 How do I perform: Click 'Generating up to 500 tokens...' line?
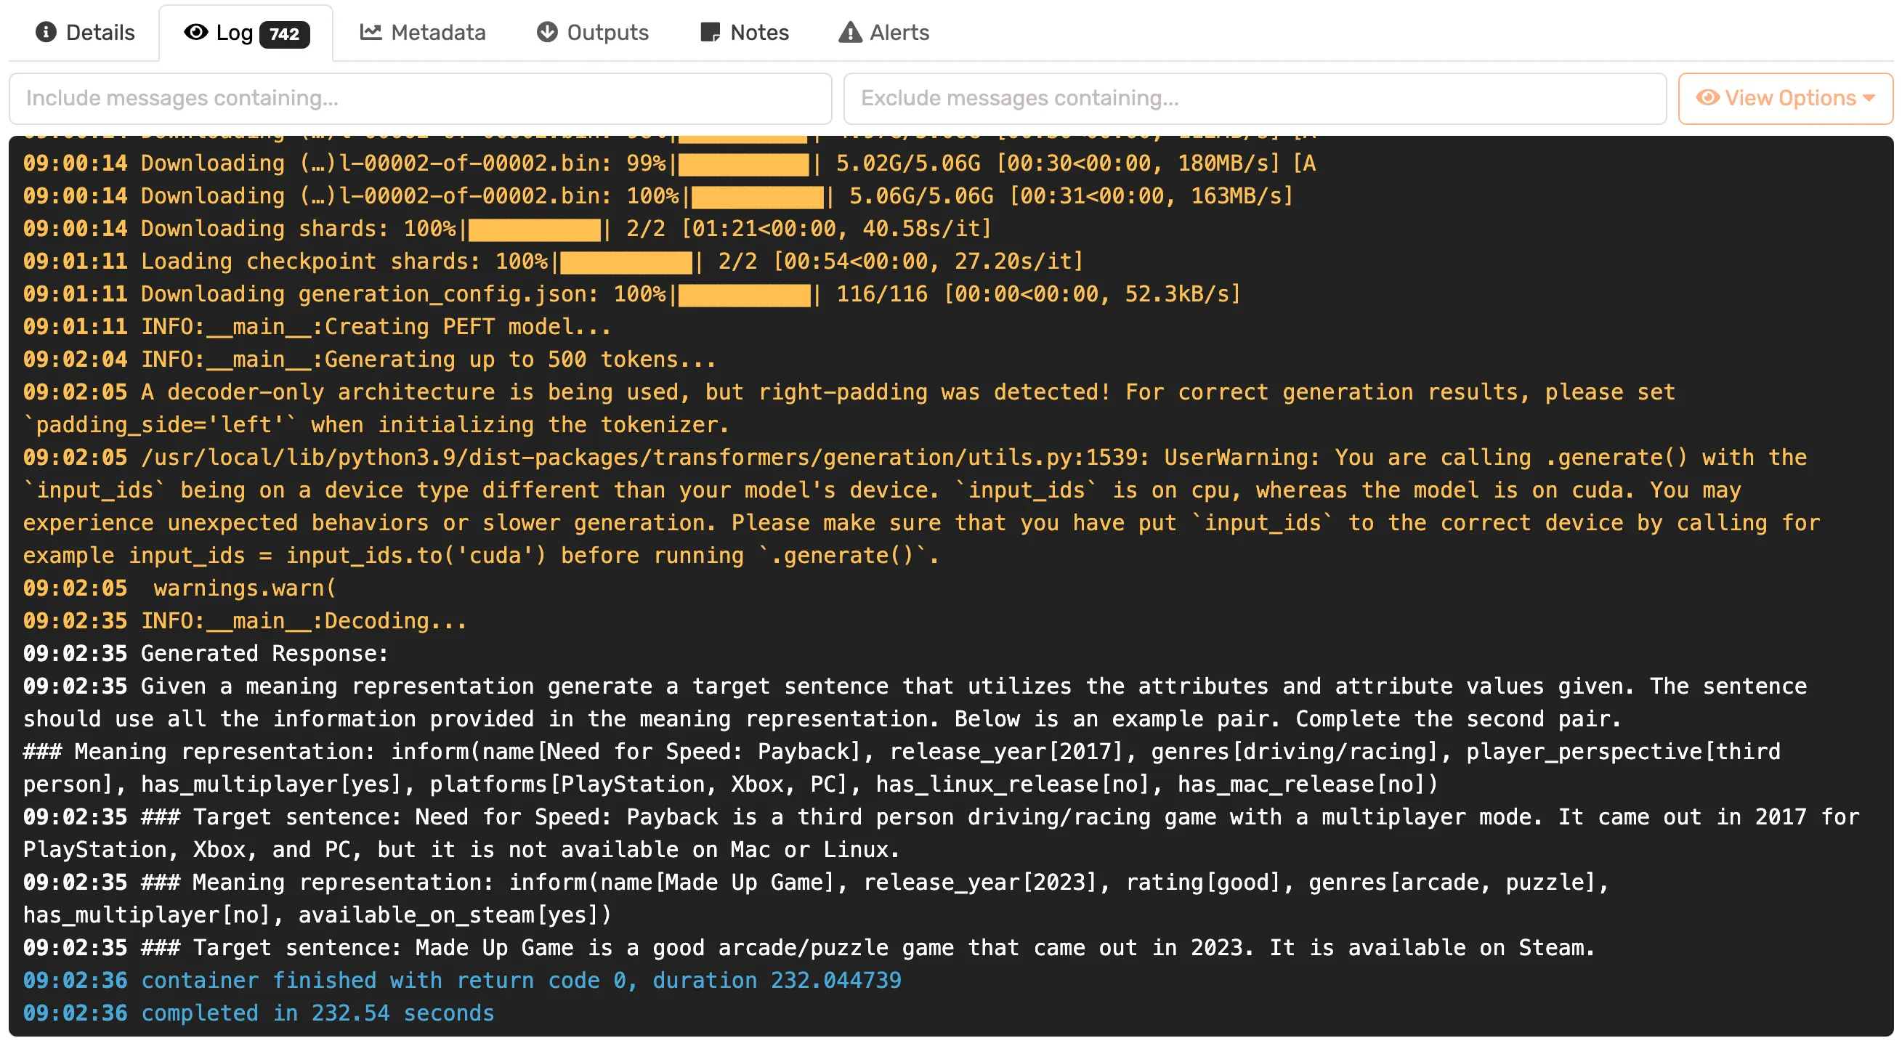369,360
